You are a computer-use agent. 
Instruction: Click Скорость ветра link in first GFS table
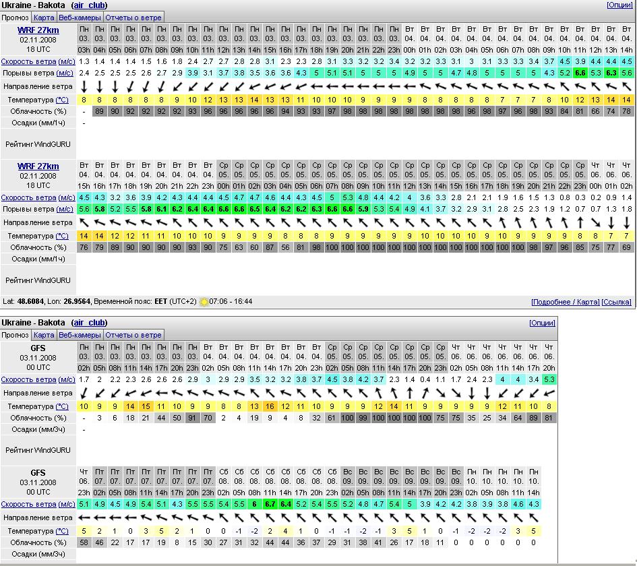pyautogui.click(x=28, y=380)
